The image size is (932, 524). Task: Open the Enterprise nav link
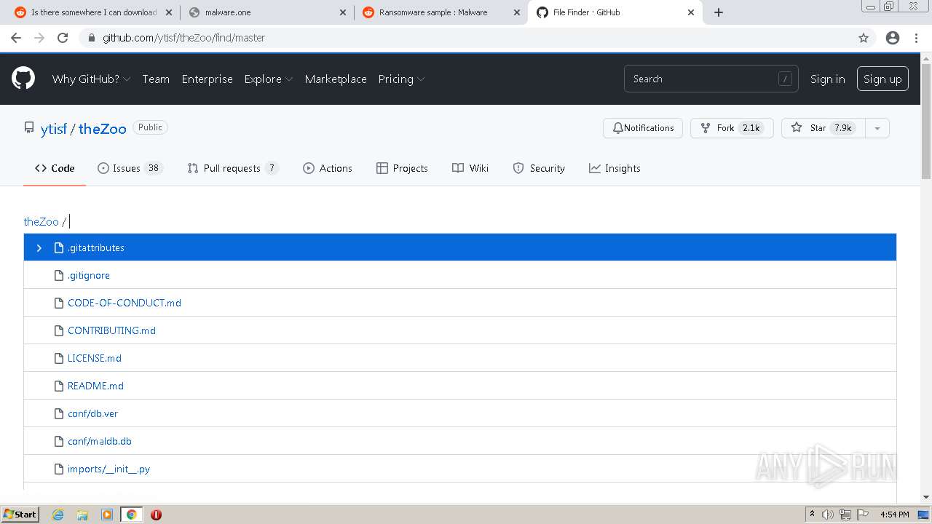click(207, 79)
